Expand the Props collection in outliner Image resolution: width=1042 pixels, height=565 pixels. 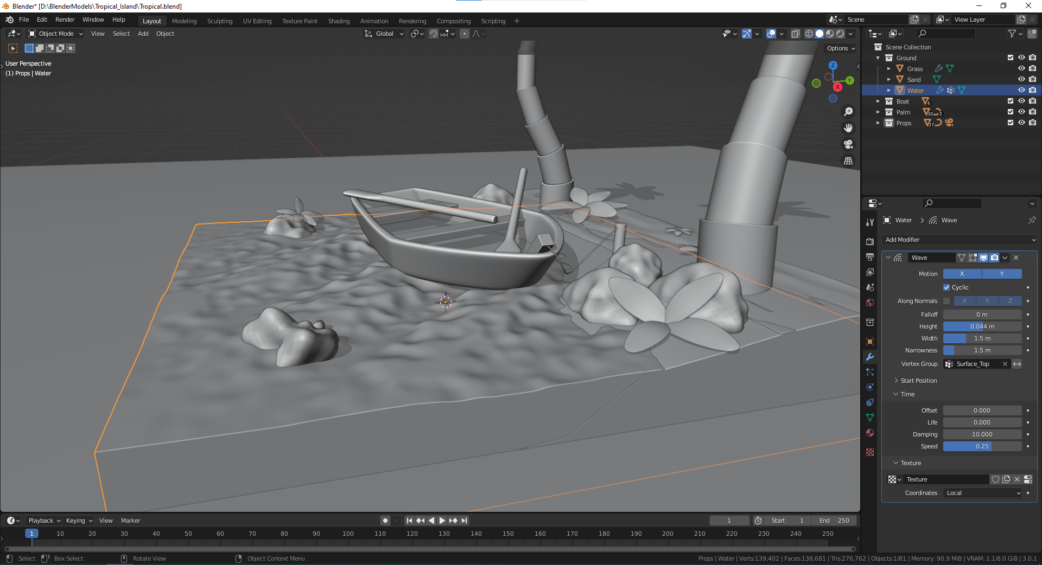(878, 123)
